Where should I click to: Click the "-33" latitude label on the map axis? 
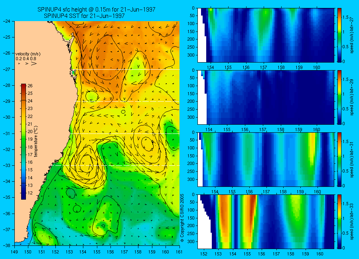pos(6,165)
